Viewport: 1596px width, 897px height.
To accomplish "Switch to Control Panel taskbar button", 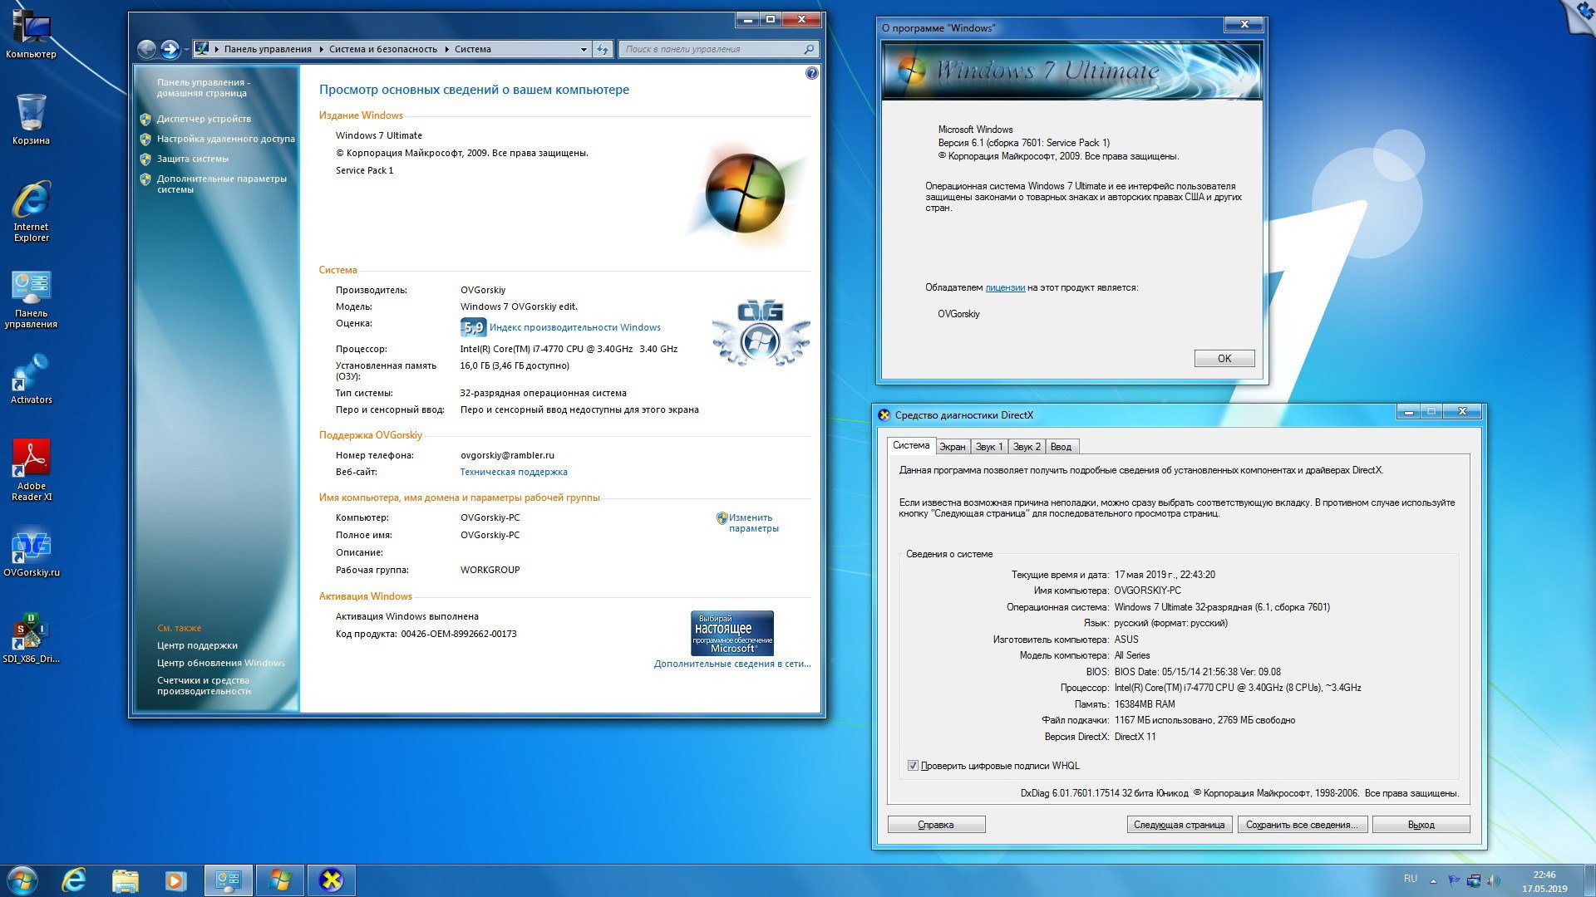I will (x=228, y=880).
